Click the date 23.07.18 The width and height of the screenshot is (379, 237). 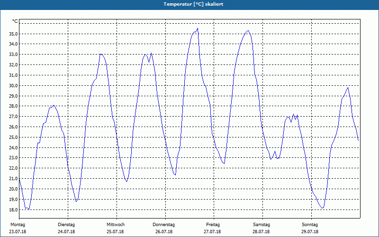pos(18,232)
